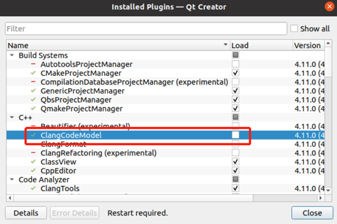Uncheck CMakeProjectManager load checkbox
The width and height of the screenshot is (337, 224).
click(235, 73)
